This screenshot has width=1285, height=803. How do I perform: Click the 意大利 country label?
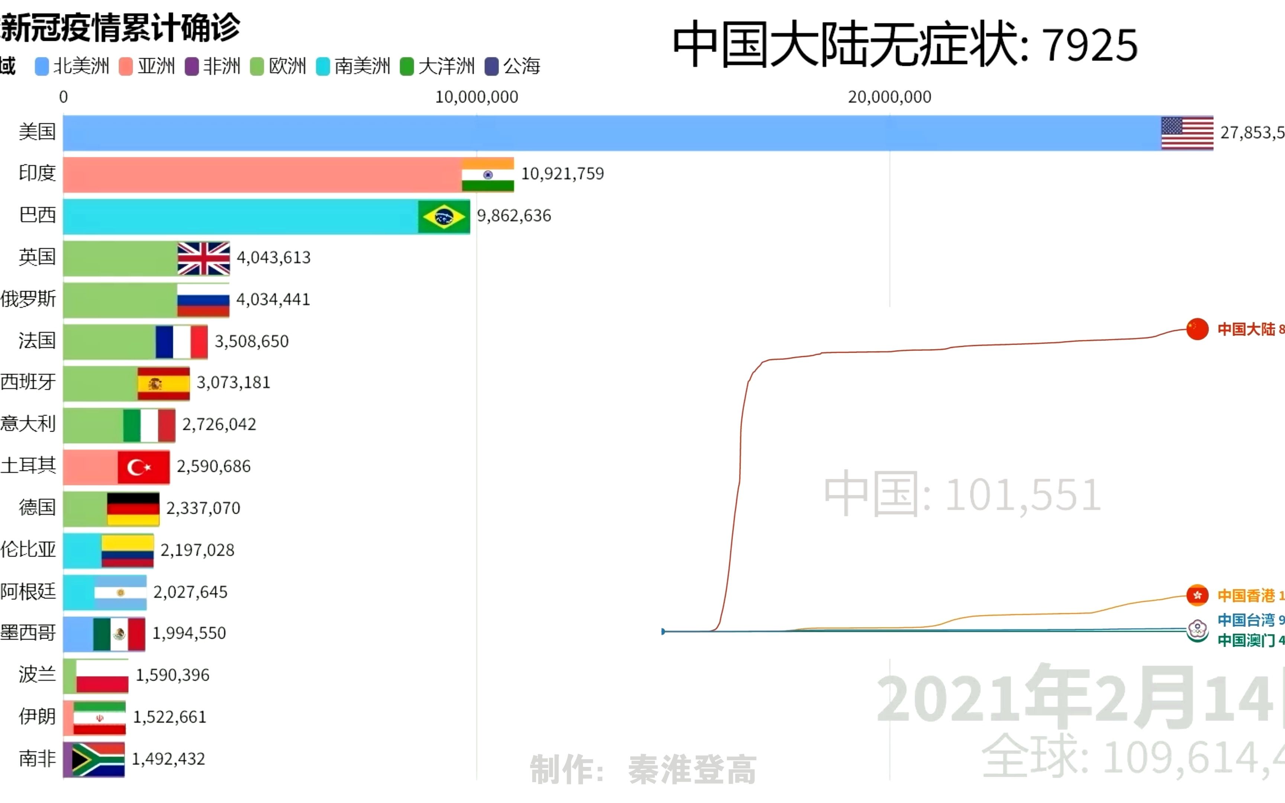[x=28, y=424]
